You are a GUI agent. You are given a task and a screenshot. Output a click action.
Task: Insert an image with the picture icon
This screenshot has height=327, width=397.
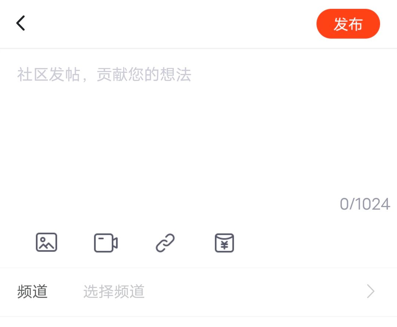click(46, 242)
